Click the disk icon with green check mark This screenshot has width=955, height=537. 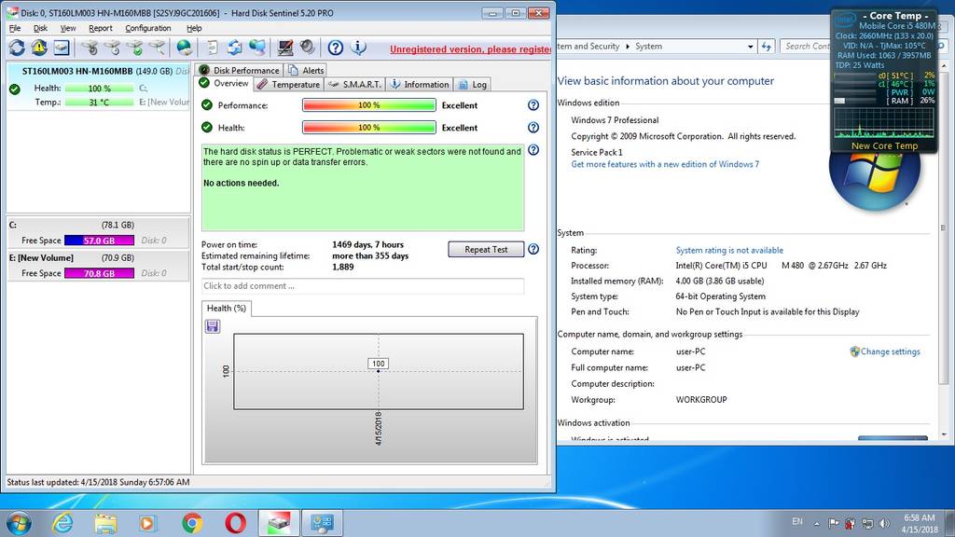135,48
